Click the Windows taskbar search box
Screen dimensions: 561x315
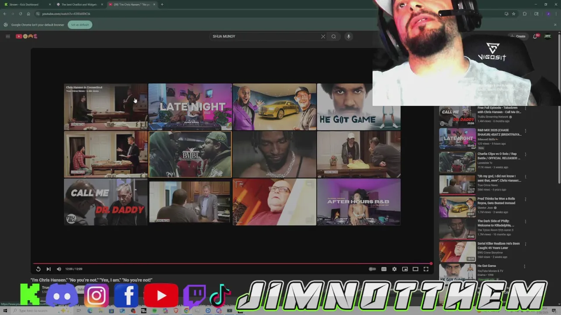click(x=42, y=311)
